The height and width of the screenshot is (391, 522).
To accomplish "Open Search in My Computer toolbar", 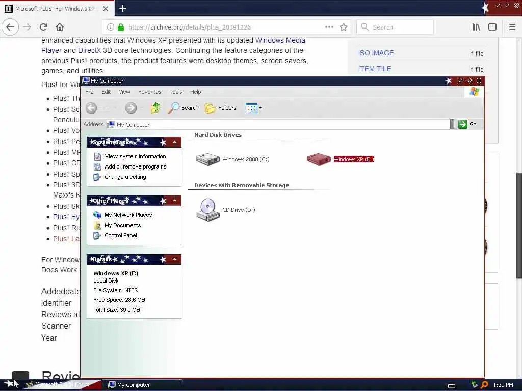I will pyautogui.click(x=183, y=108).
